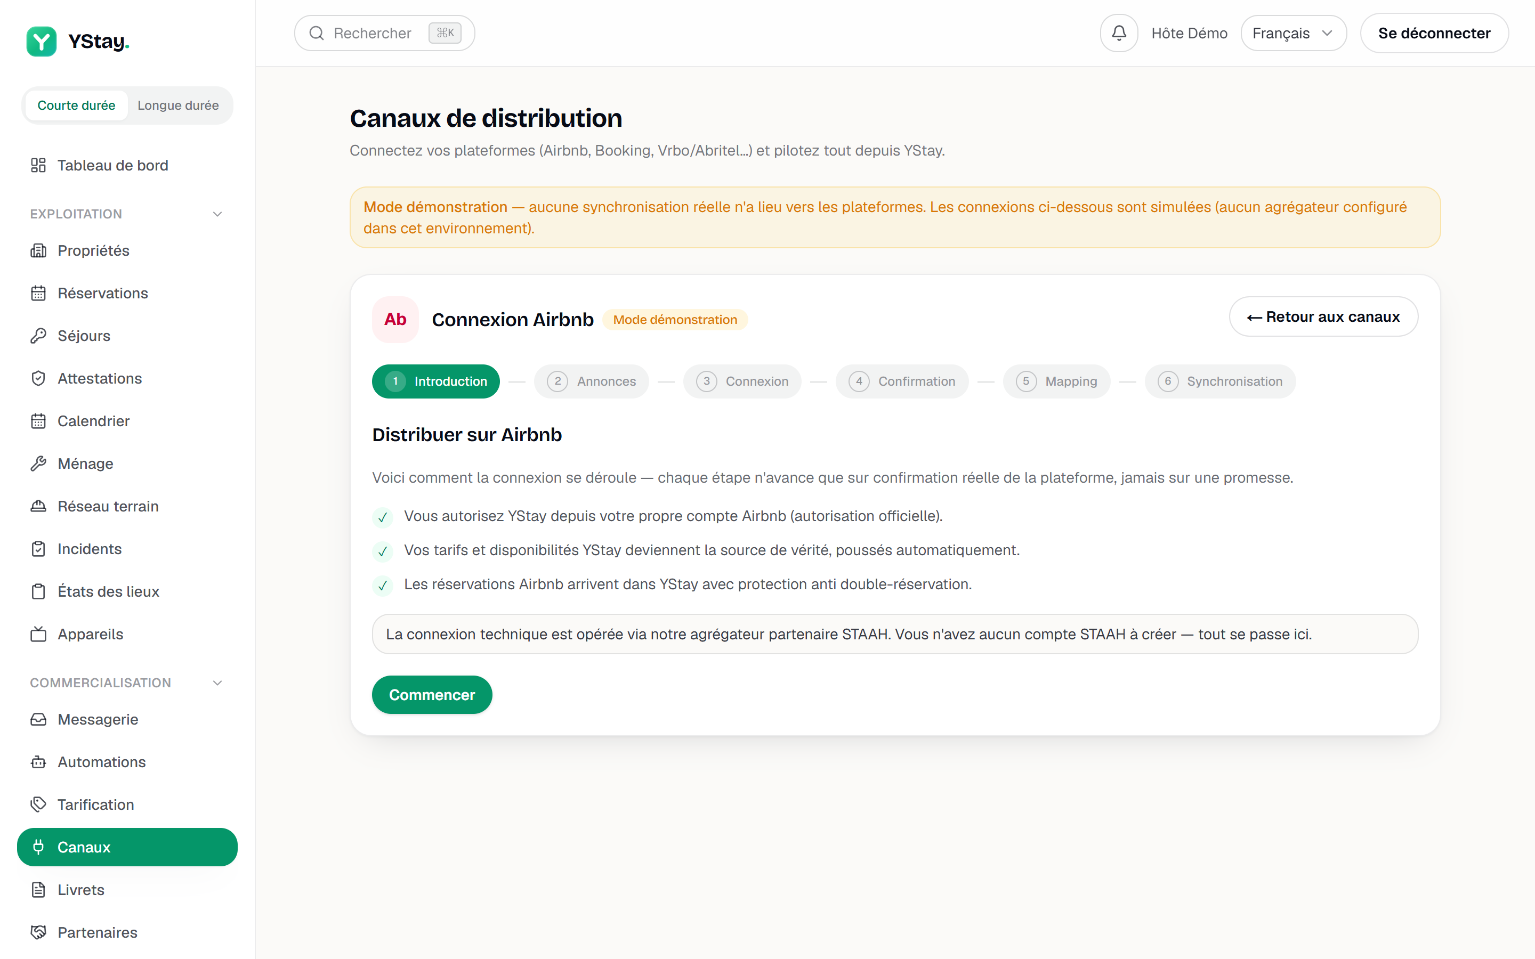Image resolution: width=1535 pixels, height=959 pixels.
Task: Open the Français language dropdown
Action: (x=1294, y=33)
